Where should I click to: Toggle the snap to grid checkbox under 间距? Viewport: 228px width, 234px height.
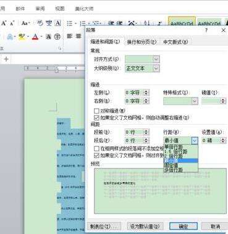(96, 155)
